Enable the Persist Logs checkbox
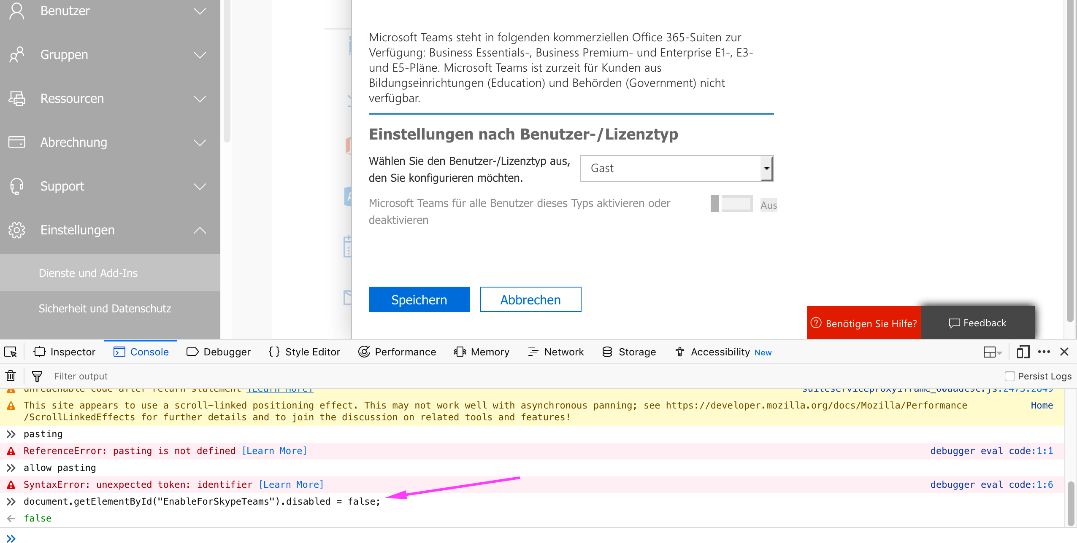This screenshot has height=543, width=1077. (x=1009, y=376)
